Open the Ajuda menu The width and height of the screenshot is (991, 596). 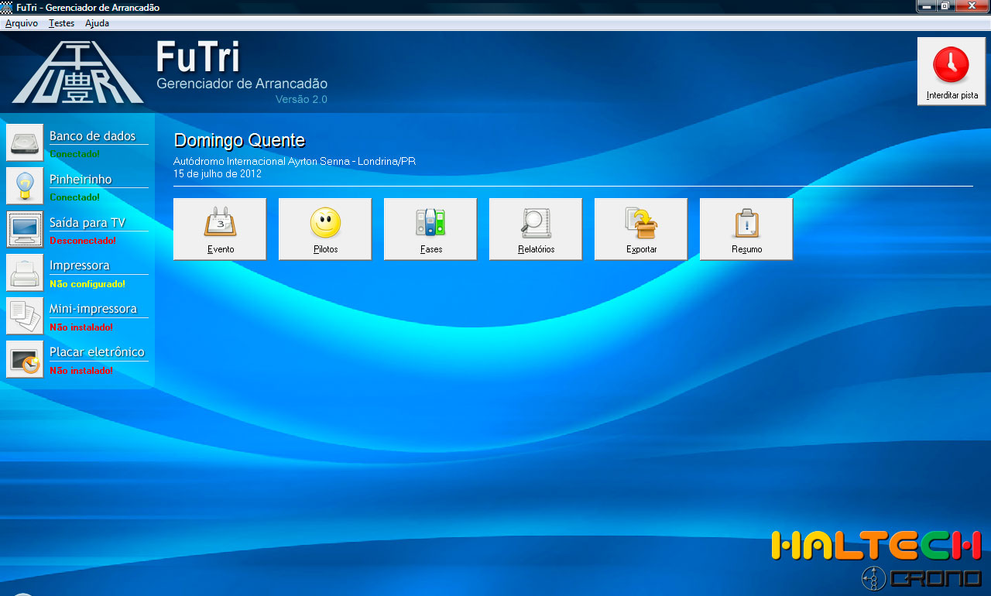click(97, 23)
